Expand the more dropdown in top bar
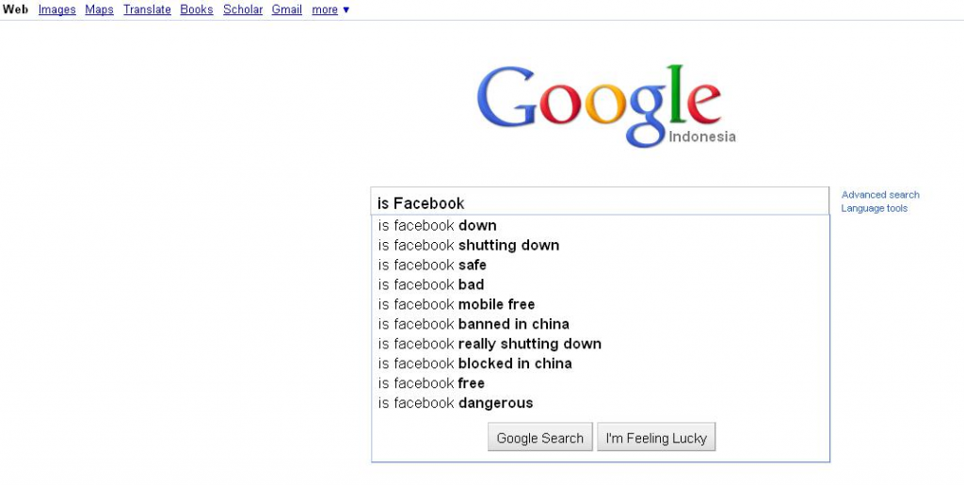Screen dimensions: 964x485 (x=330, y=9)
